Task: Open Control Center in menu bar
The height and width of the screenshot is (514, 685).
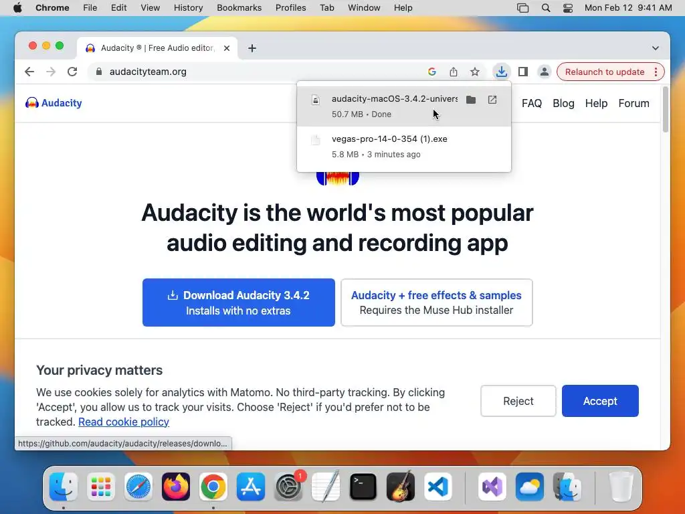Action: [568, 8]
